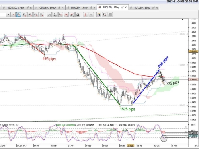The width and height of the screenshot is (199, 149).
Task: Toggle the highlighted blue cursor mode button
Action: pyautogui.click(x=19, y=15)
